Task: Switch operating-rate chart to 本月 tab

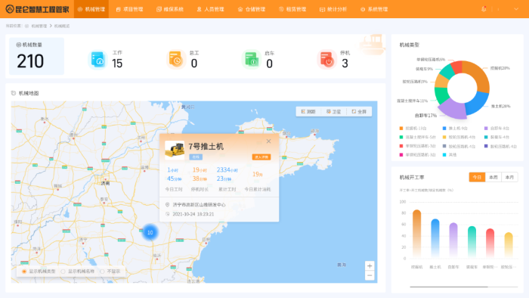Action: coord(509,177)
